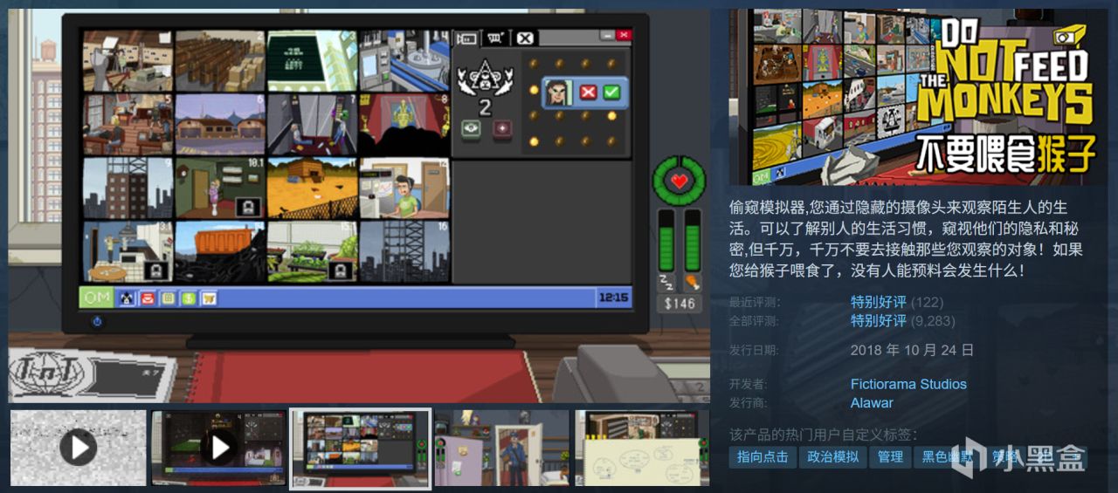Image resolution: width=1118 pixels, height=493 pixels.
Task: Click the green hunger level gauge
Action: [693, 240]
